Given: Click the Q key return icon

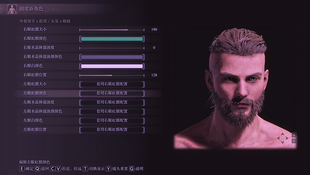Looking at the screenshot, I should pos(37,169).
